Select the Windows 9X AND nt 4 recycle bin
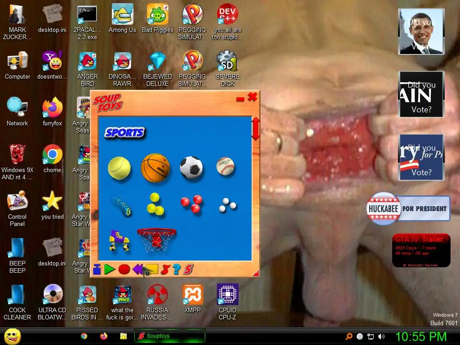 (18, 162)
